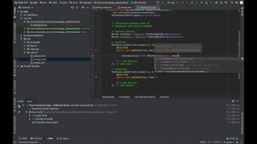The image size is (257, 144).
Task: Collapse all in Project panel
Action: point(77,8)
